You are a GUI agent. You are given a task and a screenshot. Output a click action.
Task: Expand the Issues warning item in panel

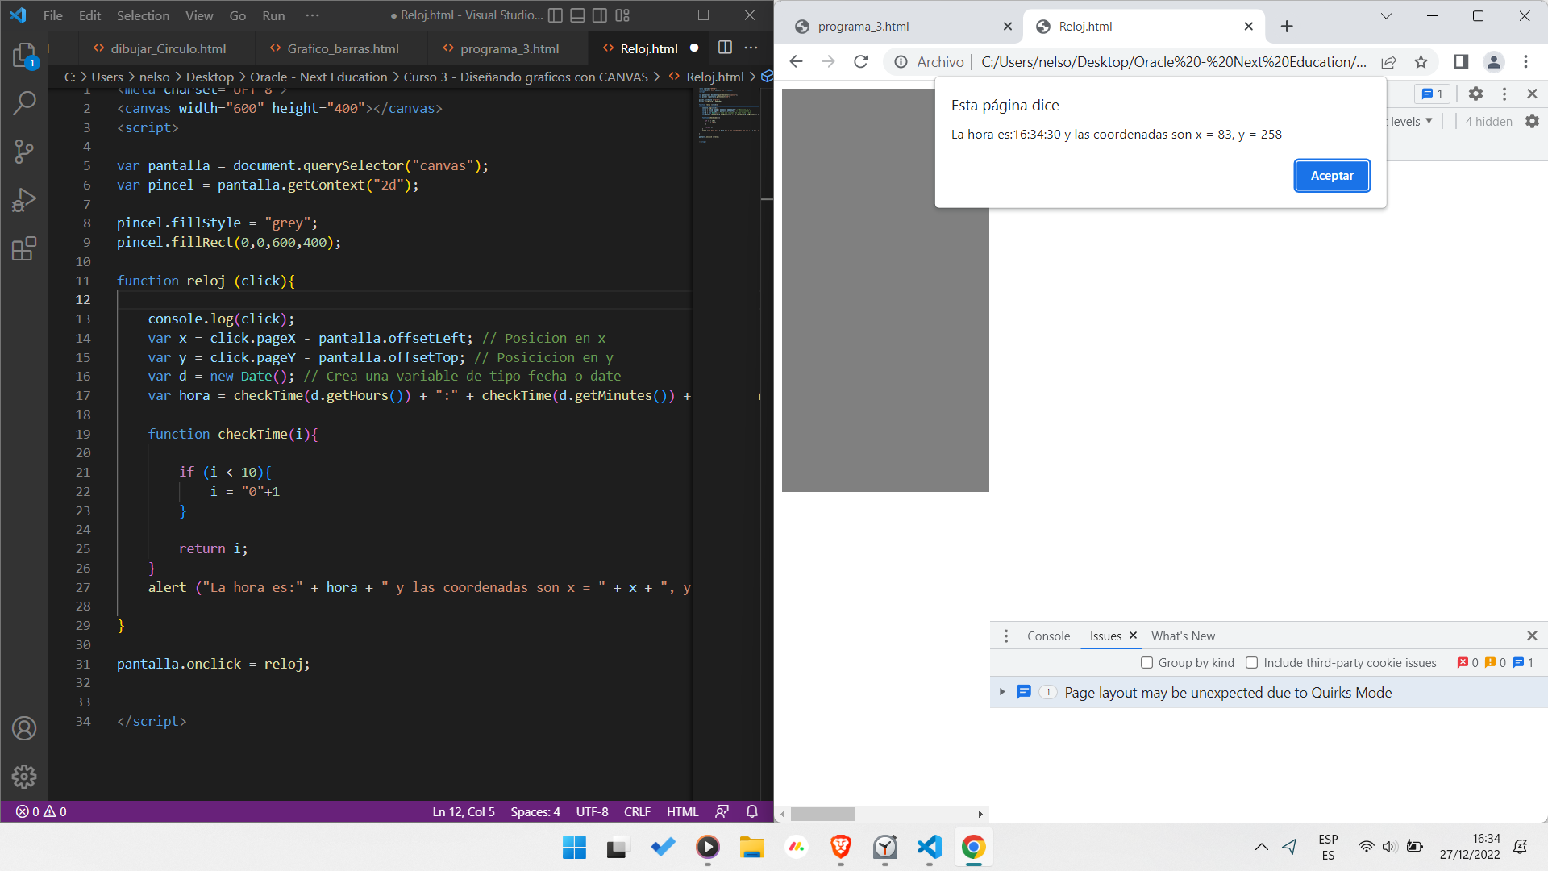(1001, 692)
